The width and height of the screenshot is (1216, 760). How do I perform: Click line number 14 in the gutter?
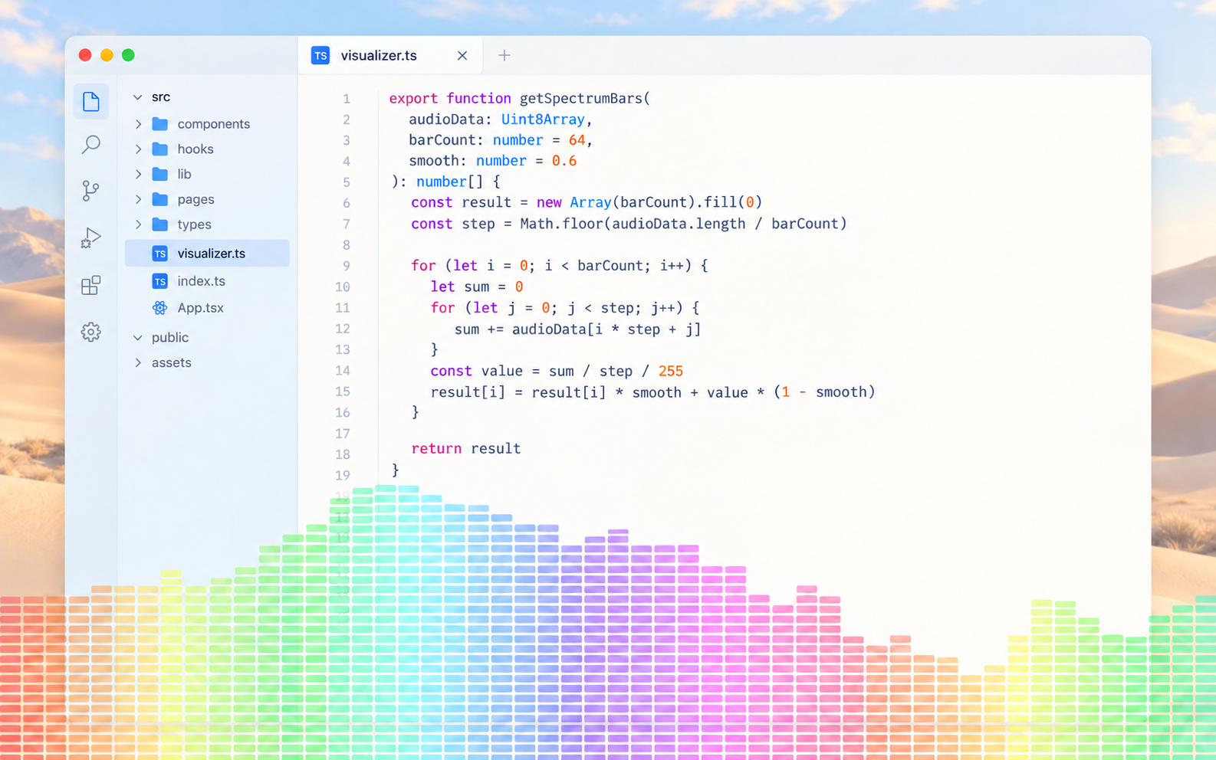tap(342, 371)
